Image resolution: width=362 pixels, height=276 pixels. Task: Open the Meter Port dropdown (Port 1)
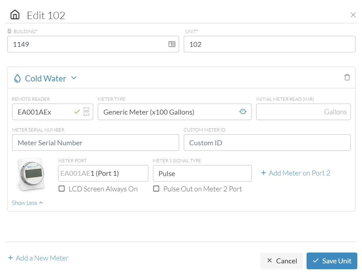coord(103,173)
